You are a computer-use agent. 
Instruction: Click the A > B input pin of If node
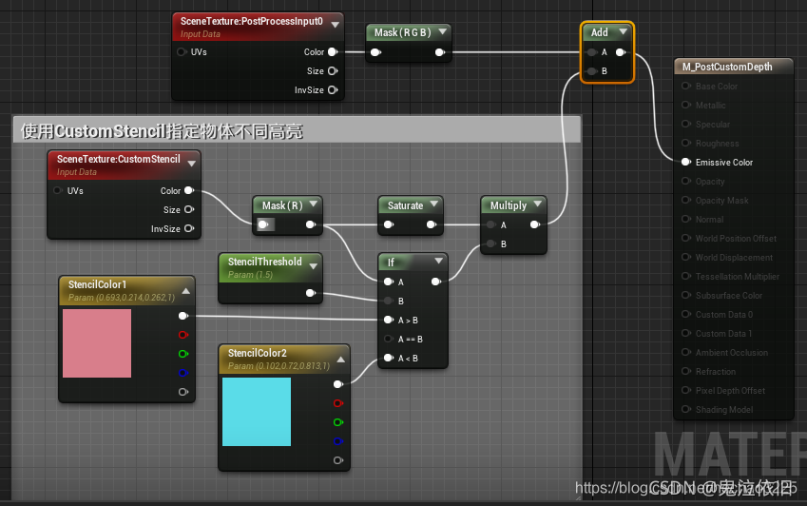389,320
